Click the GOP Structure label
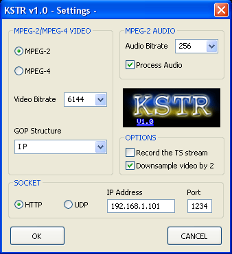The height and width of the screenshot is (254, 232). [x=38, y=131]
